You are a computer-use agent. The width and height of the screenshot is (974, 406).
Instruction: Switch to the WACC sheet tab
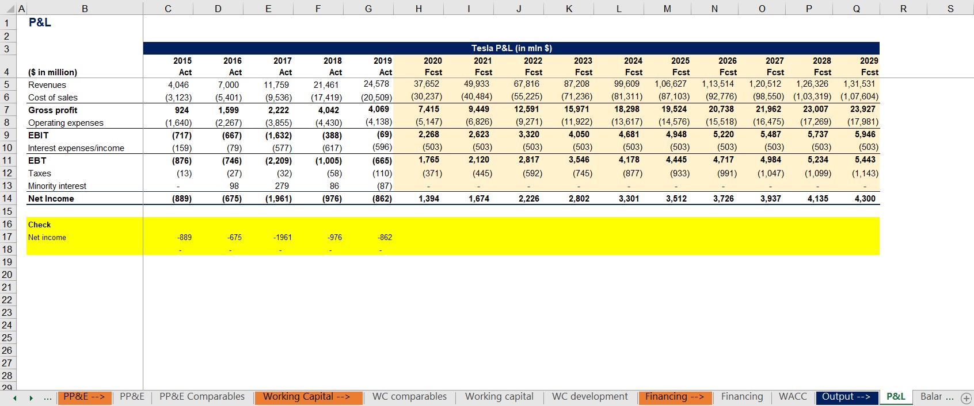(x=792, y=397)
